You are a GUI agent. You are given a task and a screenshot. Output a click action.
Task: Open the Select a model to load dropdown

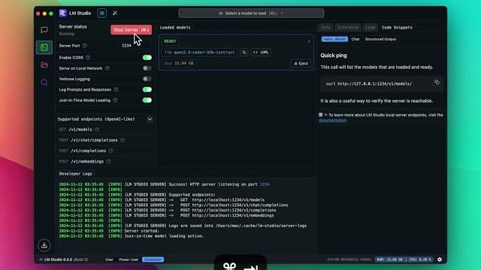pyautogui.click(x=251, y=13)
